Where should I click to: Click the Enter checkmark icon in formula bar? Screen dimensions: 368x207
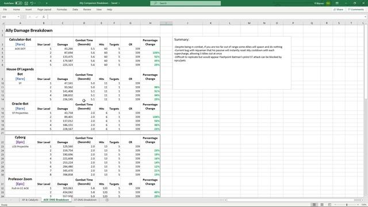pyautogui.click(x=37, y=17)
